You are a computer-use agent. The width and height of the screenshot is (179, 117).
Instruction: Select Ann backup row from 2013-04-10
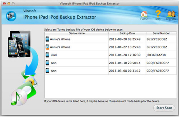pyautogui.click(x=110, y=63)
